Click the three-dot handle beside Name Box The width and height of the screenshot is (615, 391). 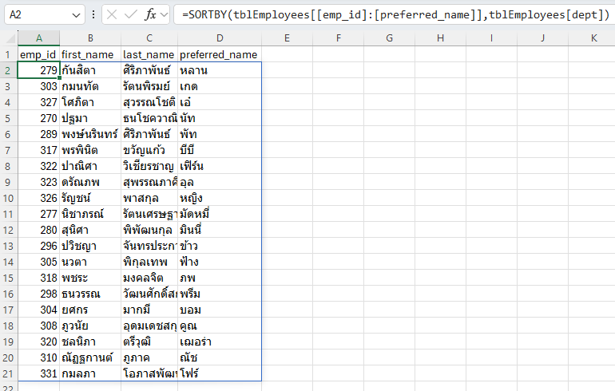[93, 15]
